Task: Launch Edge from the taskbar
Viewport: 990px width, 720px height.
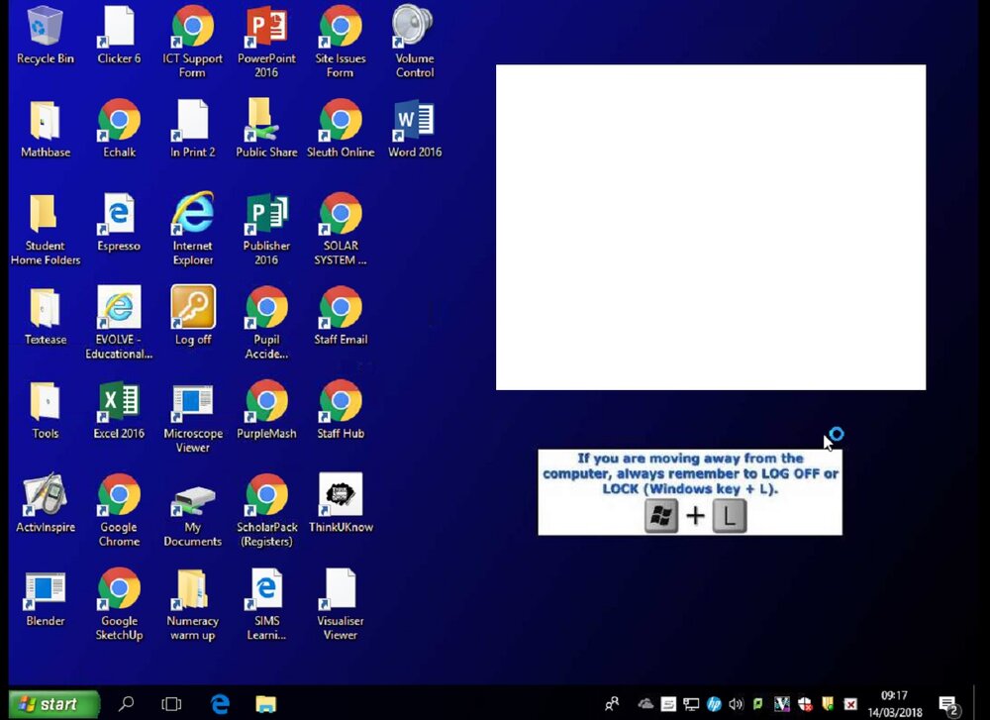Action: [x=220, y=703]
